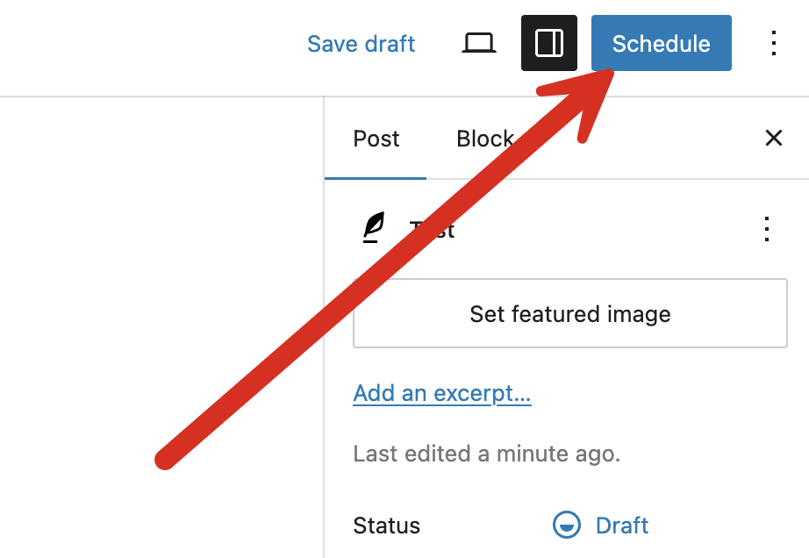Save the post using Save draft
Image resolution: width=809 pixels, height=558 pixels.
click(x=361, y=42)
